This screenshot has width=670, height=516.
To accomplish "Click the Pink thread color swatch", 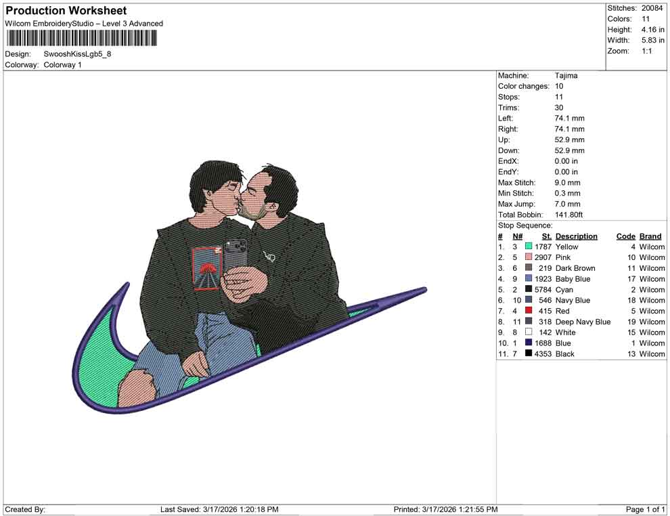I will 529,257.
